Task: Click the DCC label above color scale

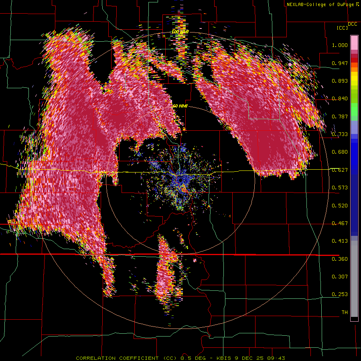Action: [x=352, y=24]
